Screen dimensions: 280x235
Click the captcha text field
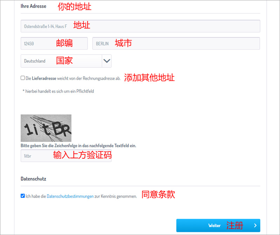coord(66,156)
